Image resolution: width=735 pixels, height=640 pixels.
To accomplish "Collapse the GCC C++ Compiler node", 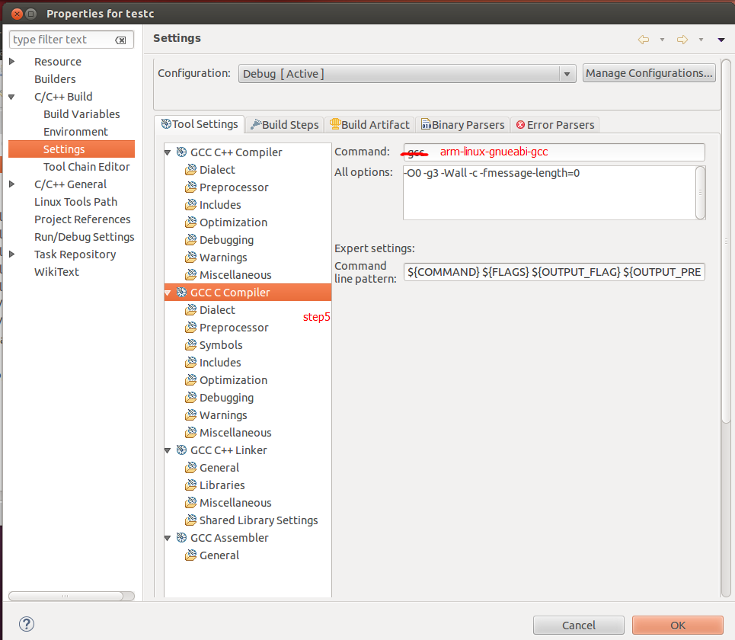I will pyautogui.click(x=168, y=152).
